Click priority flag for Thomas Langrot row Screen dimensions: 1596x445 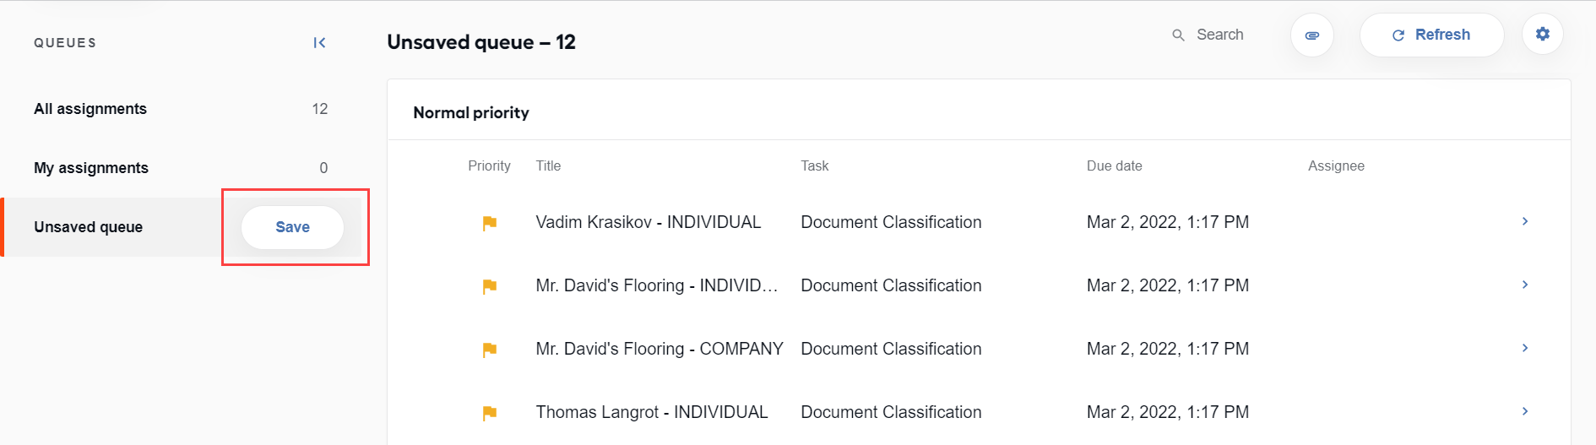click(x=489, y=413)
